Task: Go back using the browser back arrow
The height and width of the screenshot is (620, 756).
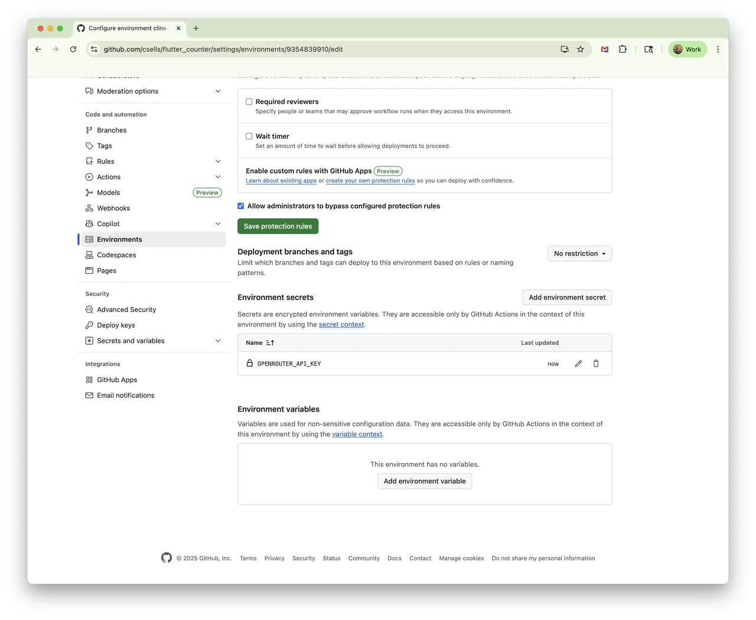Action: pos(38,50)
